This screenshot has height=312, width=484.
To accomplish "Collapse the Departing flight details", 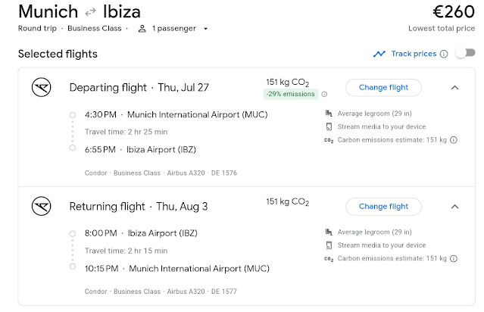I will tap(454, 87).
